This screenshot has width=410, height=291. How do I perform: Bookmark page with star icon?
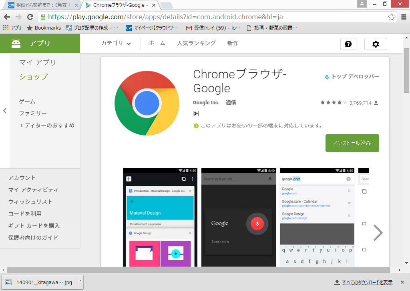(x=392, y=17)
